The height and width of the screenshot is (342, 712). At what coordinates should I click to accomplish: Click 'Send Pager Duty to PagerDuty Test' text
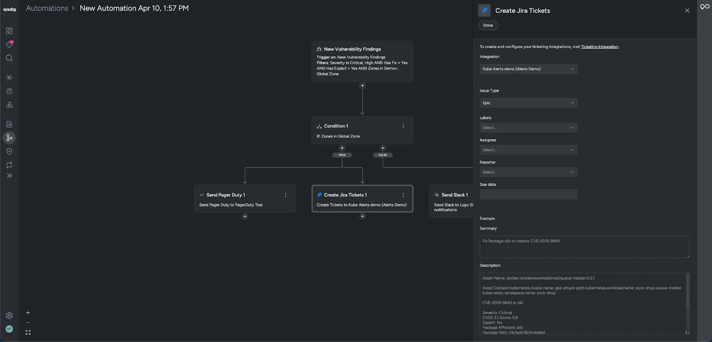(231, 205)
